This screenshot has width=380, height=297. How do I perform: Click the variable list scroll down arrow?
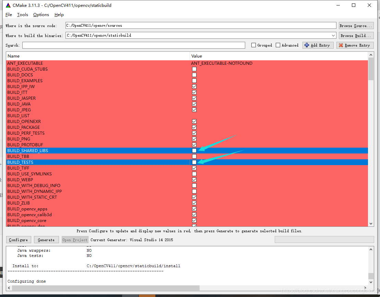371,224
